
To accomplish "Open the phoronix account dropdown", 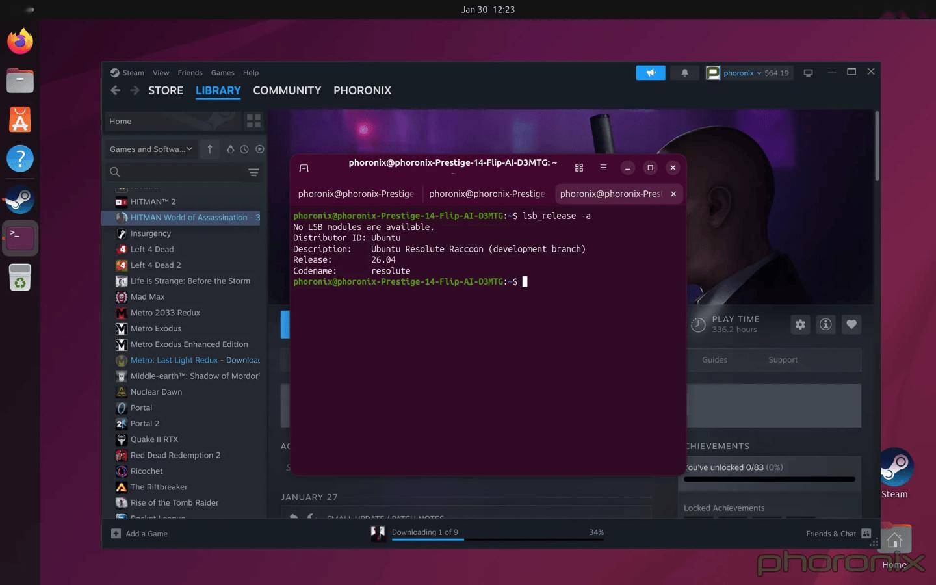I will 747,73.
